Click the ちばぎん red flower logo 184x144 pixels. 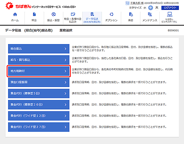pos(9,6)
